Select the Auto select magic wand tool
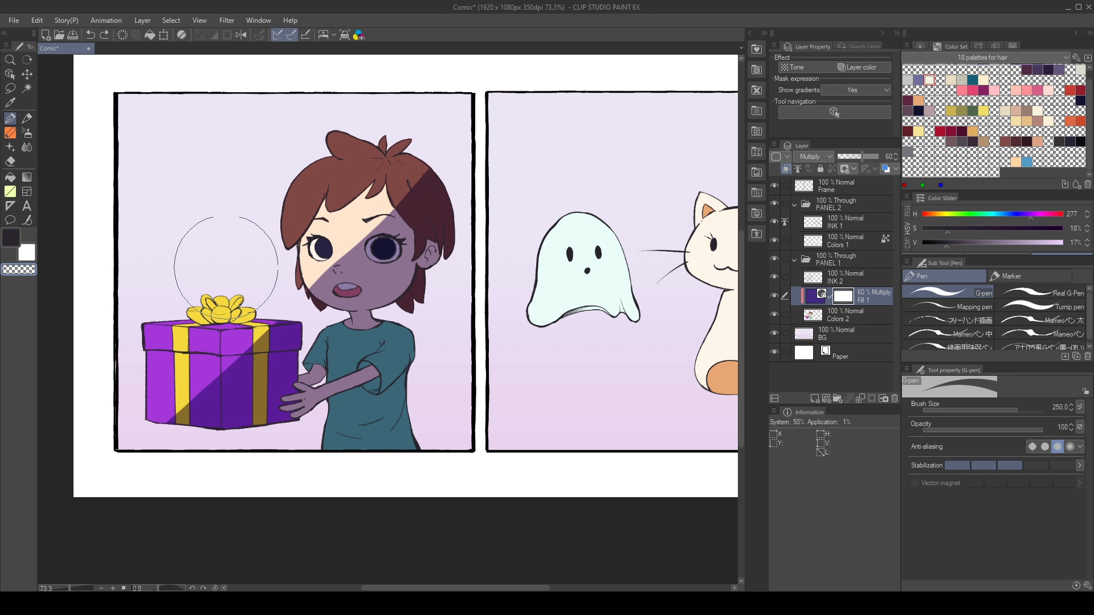 tap(27, 88)
